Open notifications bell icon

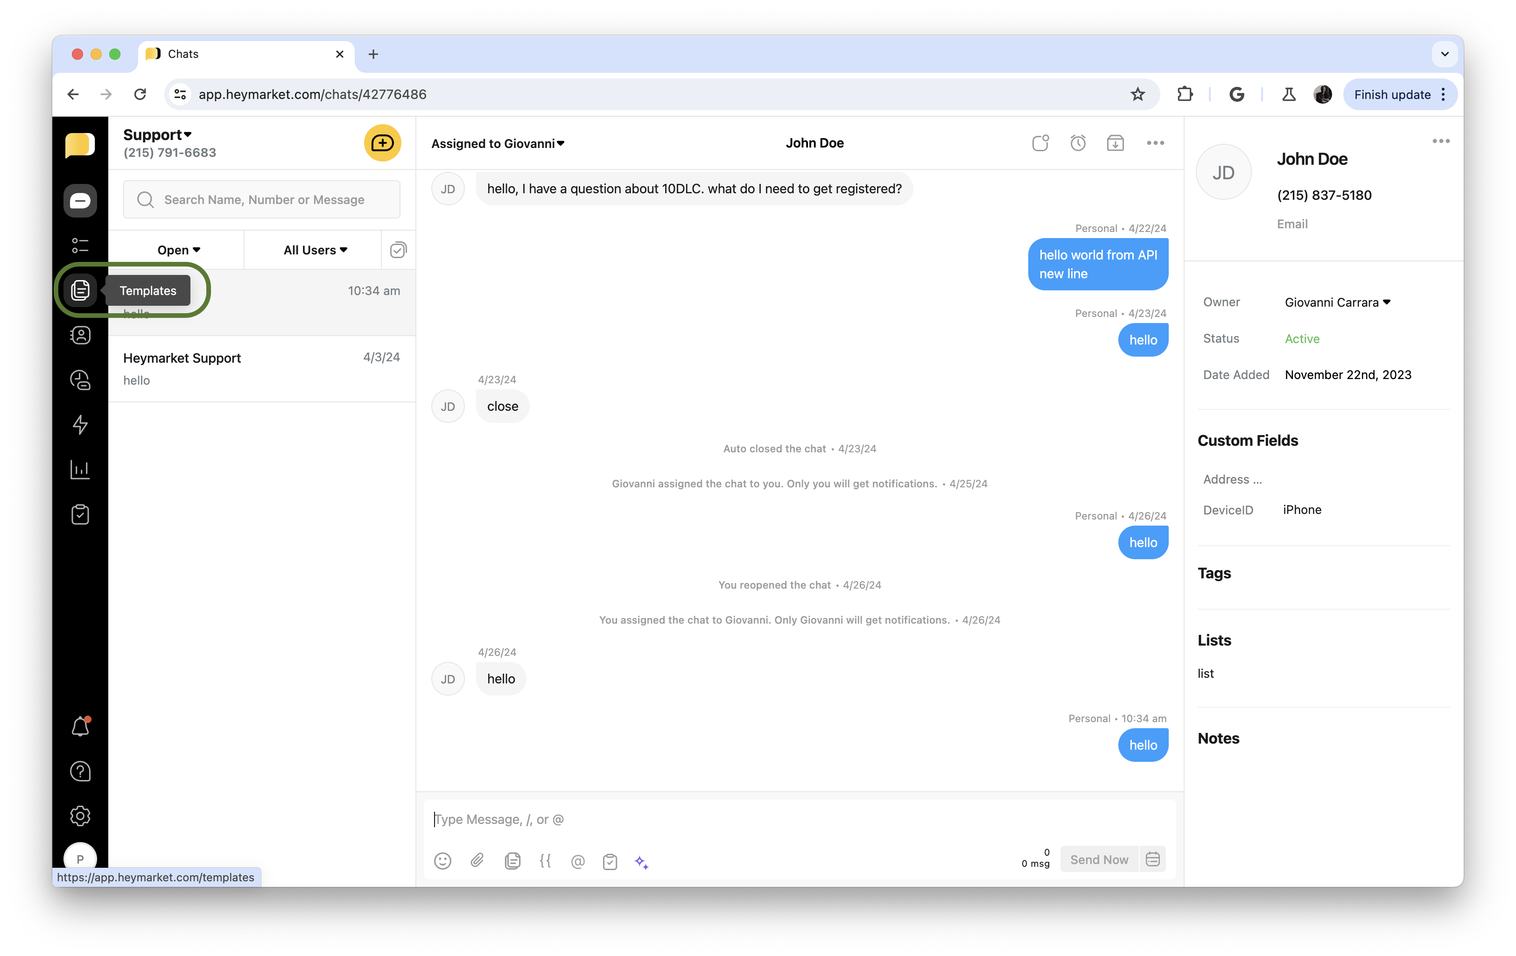(x=80, y=727)
